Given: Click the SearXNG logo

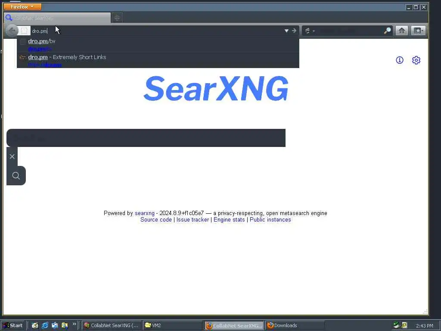Looking at the screenshot, I should point(216,88).
